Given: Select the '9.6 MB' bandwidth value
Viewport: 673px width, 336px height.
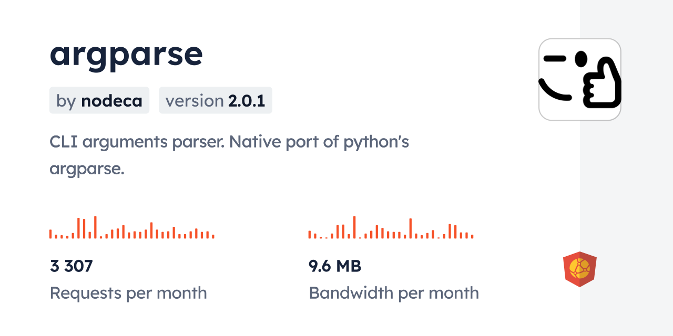Looking at the screenshot, I should [x=335, y=266].
